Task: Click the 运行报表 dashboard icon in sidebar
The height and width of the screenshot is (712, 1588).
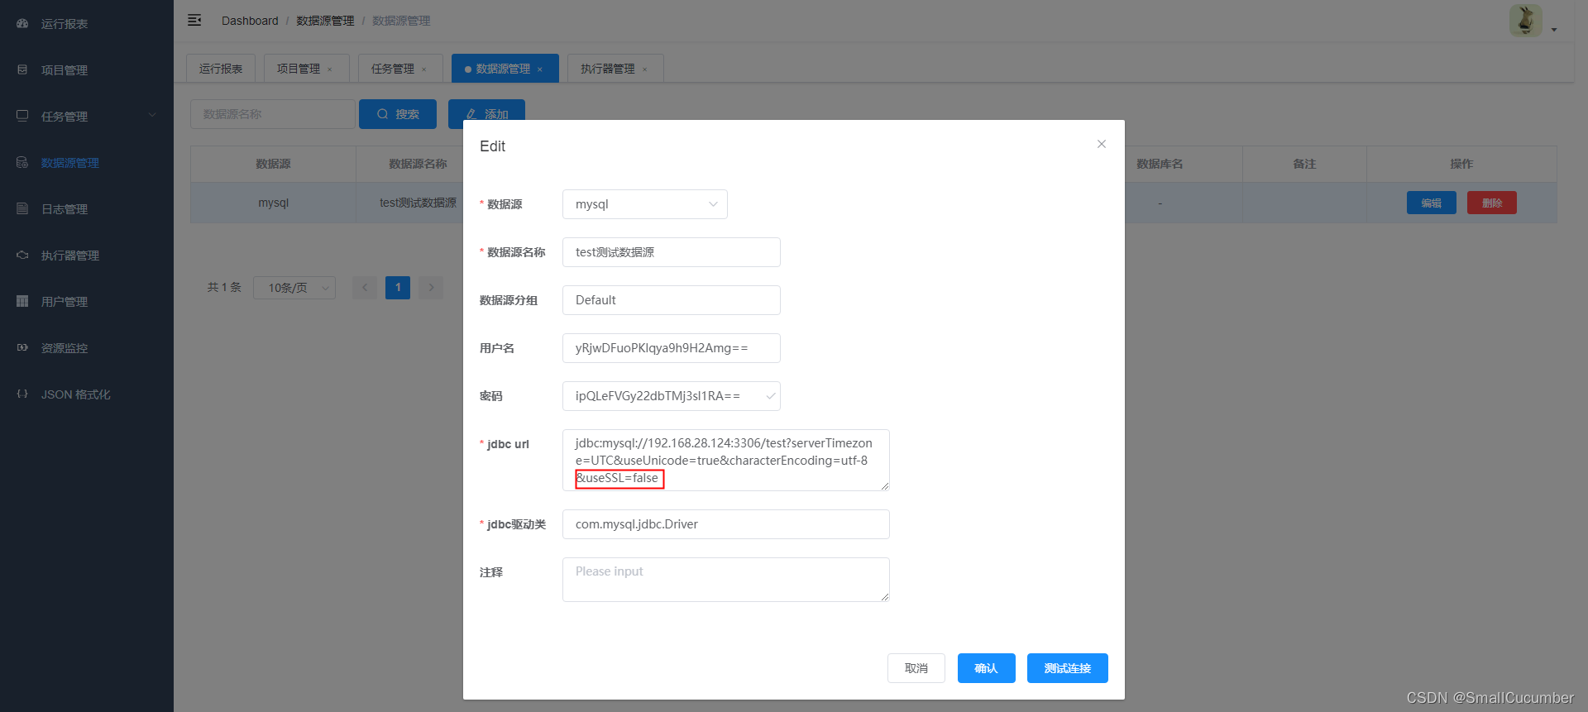Action: (x=22, y=24)
